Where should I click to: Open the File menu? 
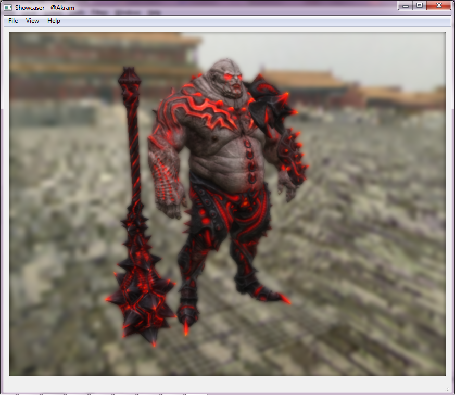(13, 21)
